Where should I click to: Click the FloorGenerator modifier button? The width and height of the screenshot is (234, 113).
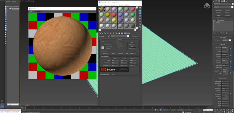[x=218, y=10]
